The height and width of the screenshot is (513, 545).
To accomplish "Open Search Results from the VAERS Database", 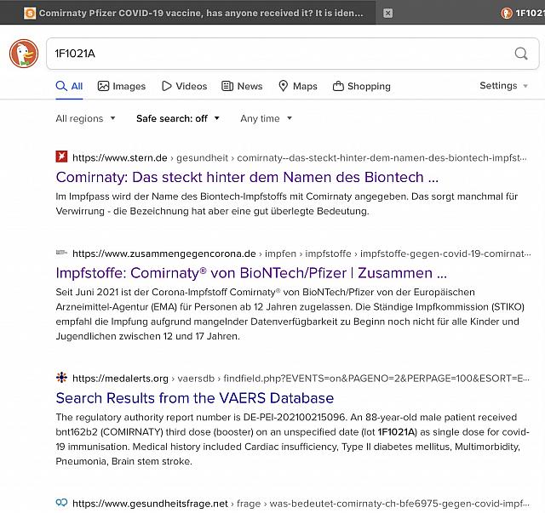I will pyautogui.click(x=194, y=398).
